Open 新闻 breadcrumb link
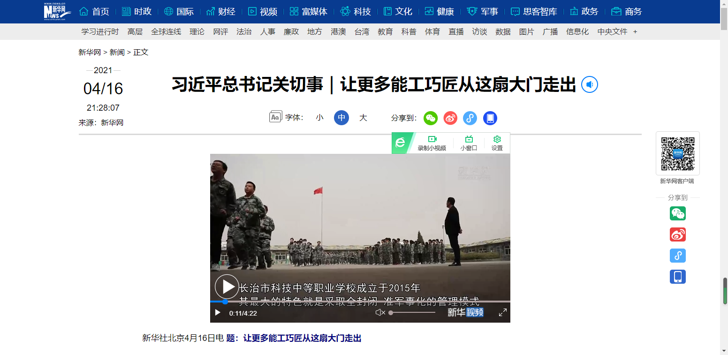The width and height of the screenshot is (728, 355). pos(117,52)
